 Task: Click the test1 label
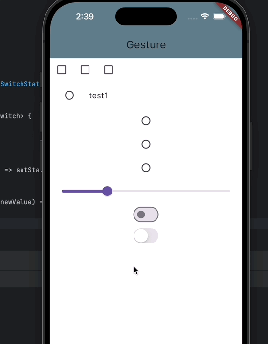point(99,96)
